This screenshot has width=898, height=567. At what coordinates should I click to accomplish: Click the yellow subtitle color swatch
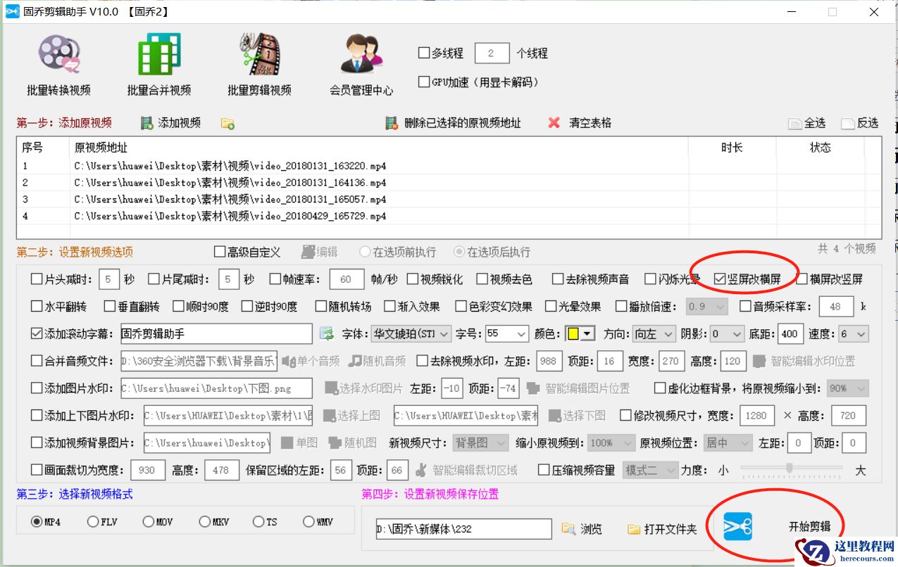pos(574,333)
